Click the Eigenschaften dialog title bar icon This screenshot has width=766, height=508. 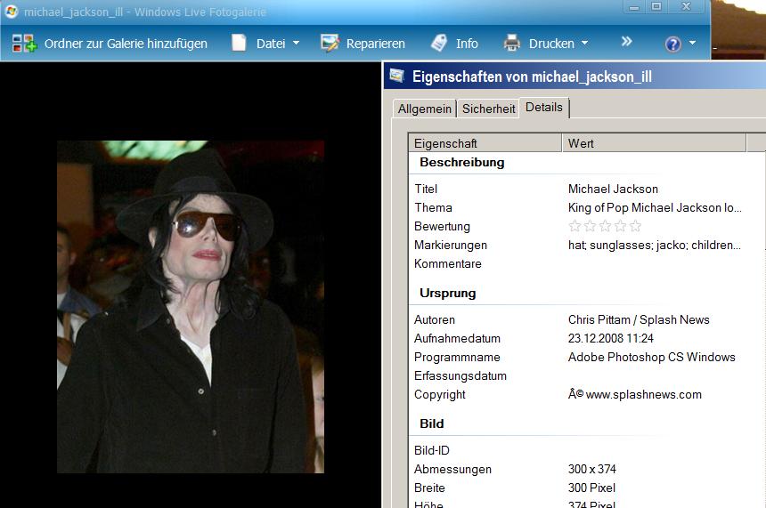396,77
